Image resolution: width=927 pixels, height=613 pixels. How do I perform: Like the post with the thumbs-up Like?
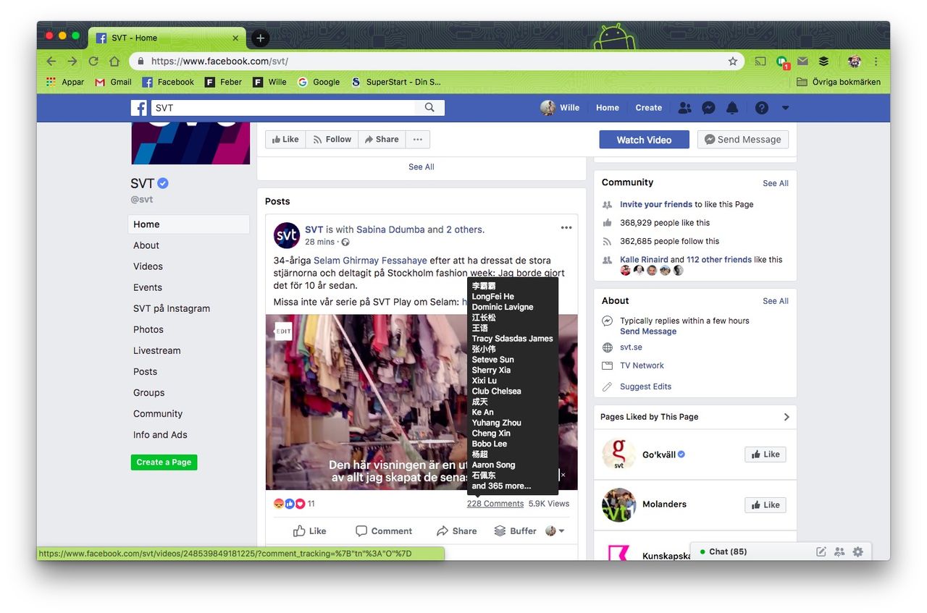pyautogui.click(x=309, y=531)
